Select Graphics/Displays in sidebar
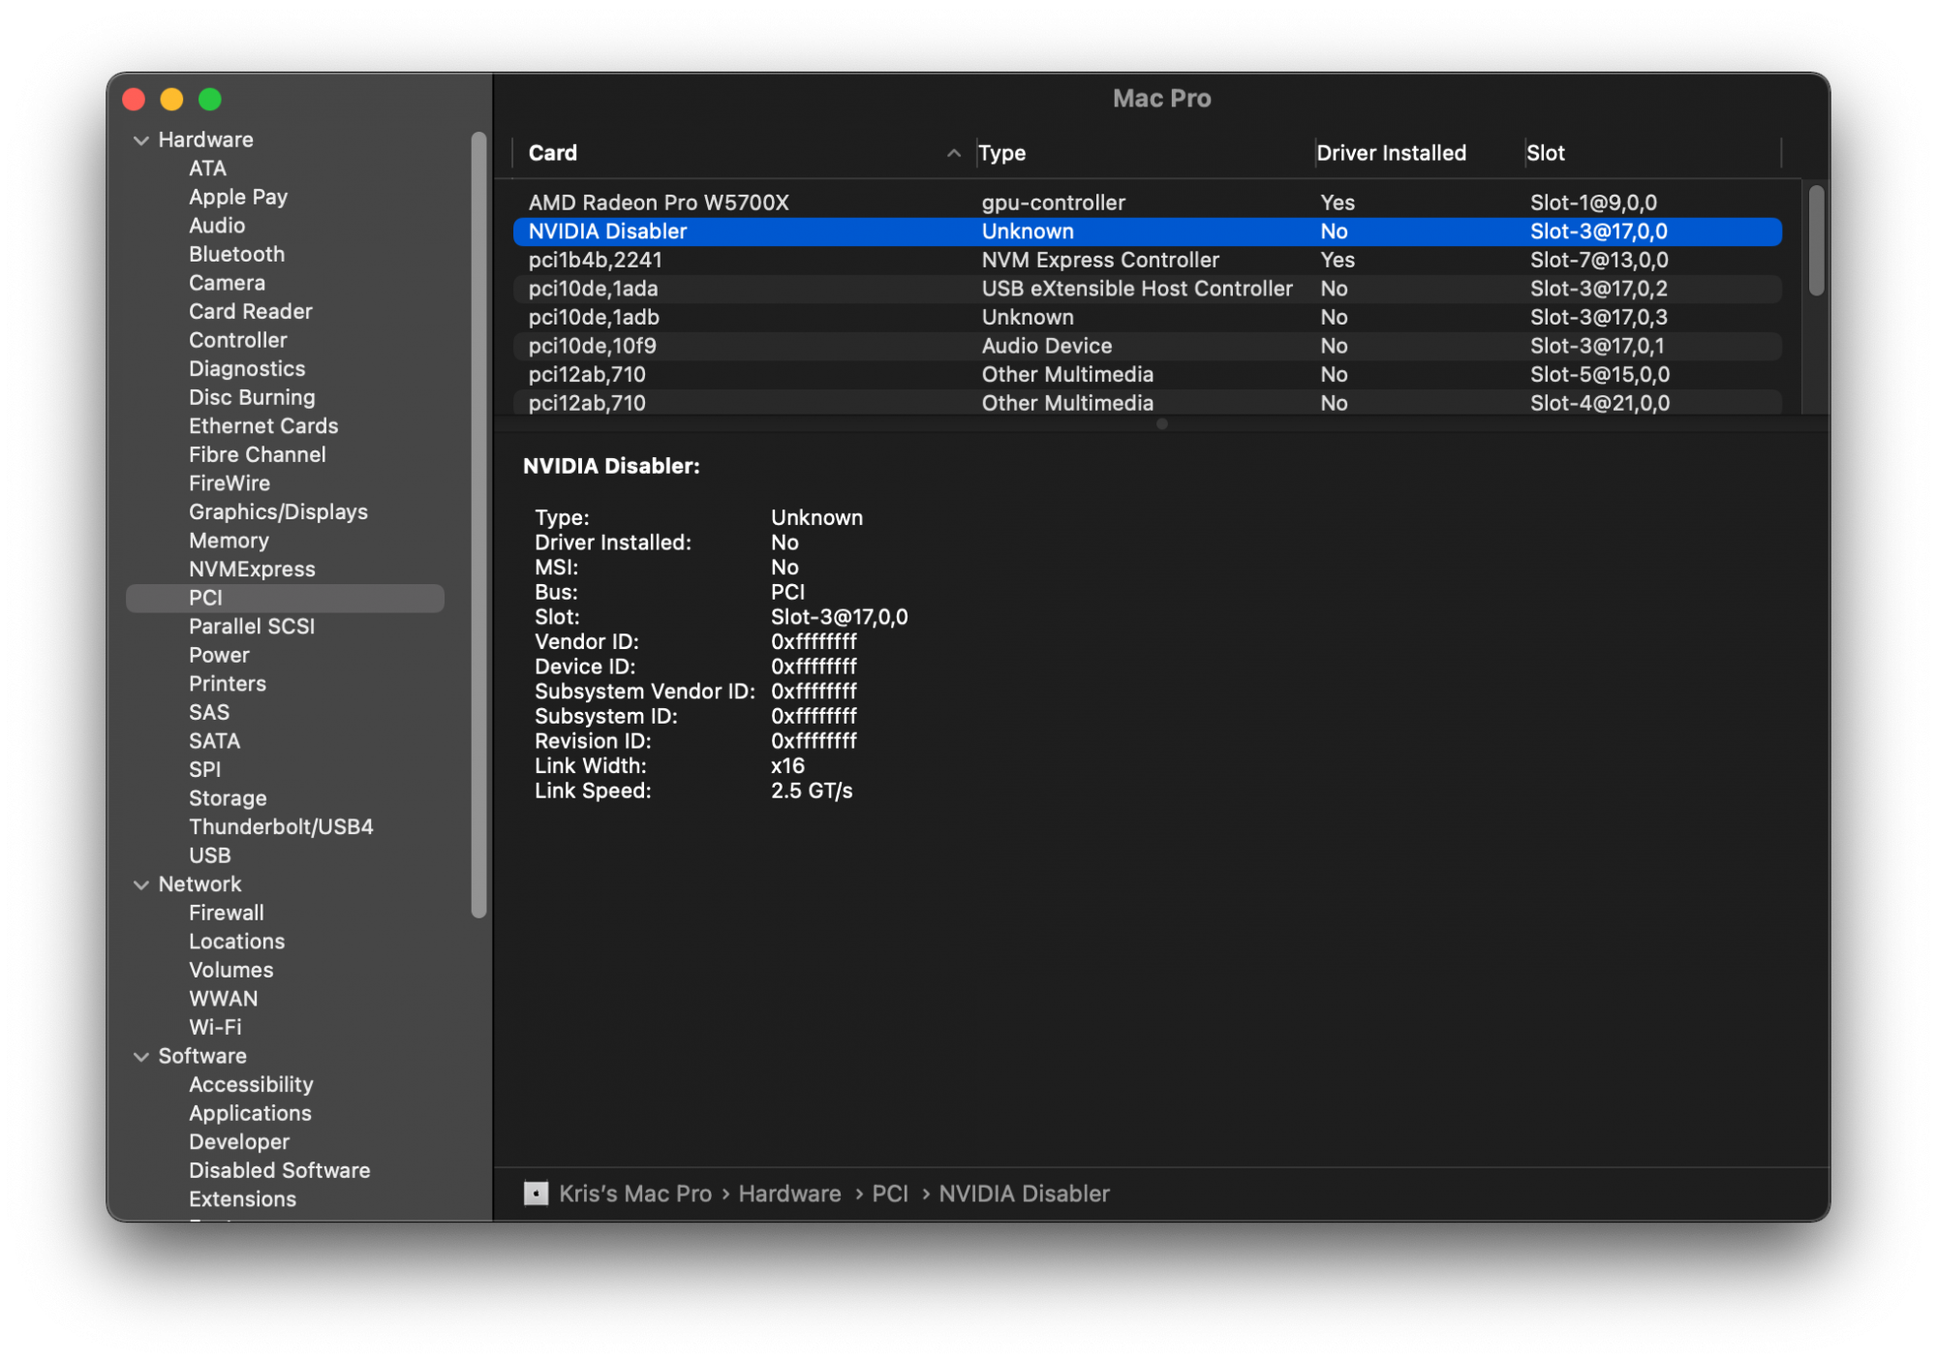The height and width of the screenshot is (1363, 1937). [x=278, y=511]
